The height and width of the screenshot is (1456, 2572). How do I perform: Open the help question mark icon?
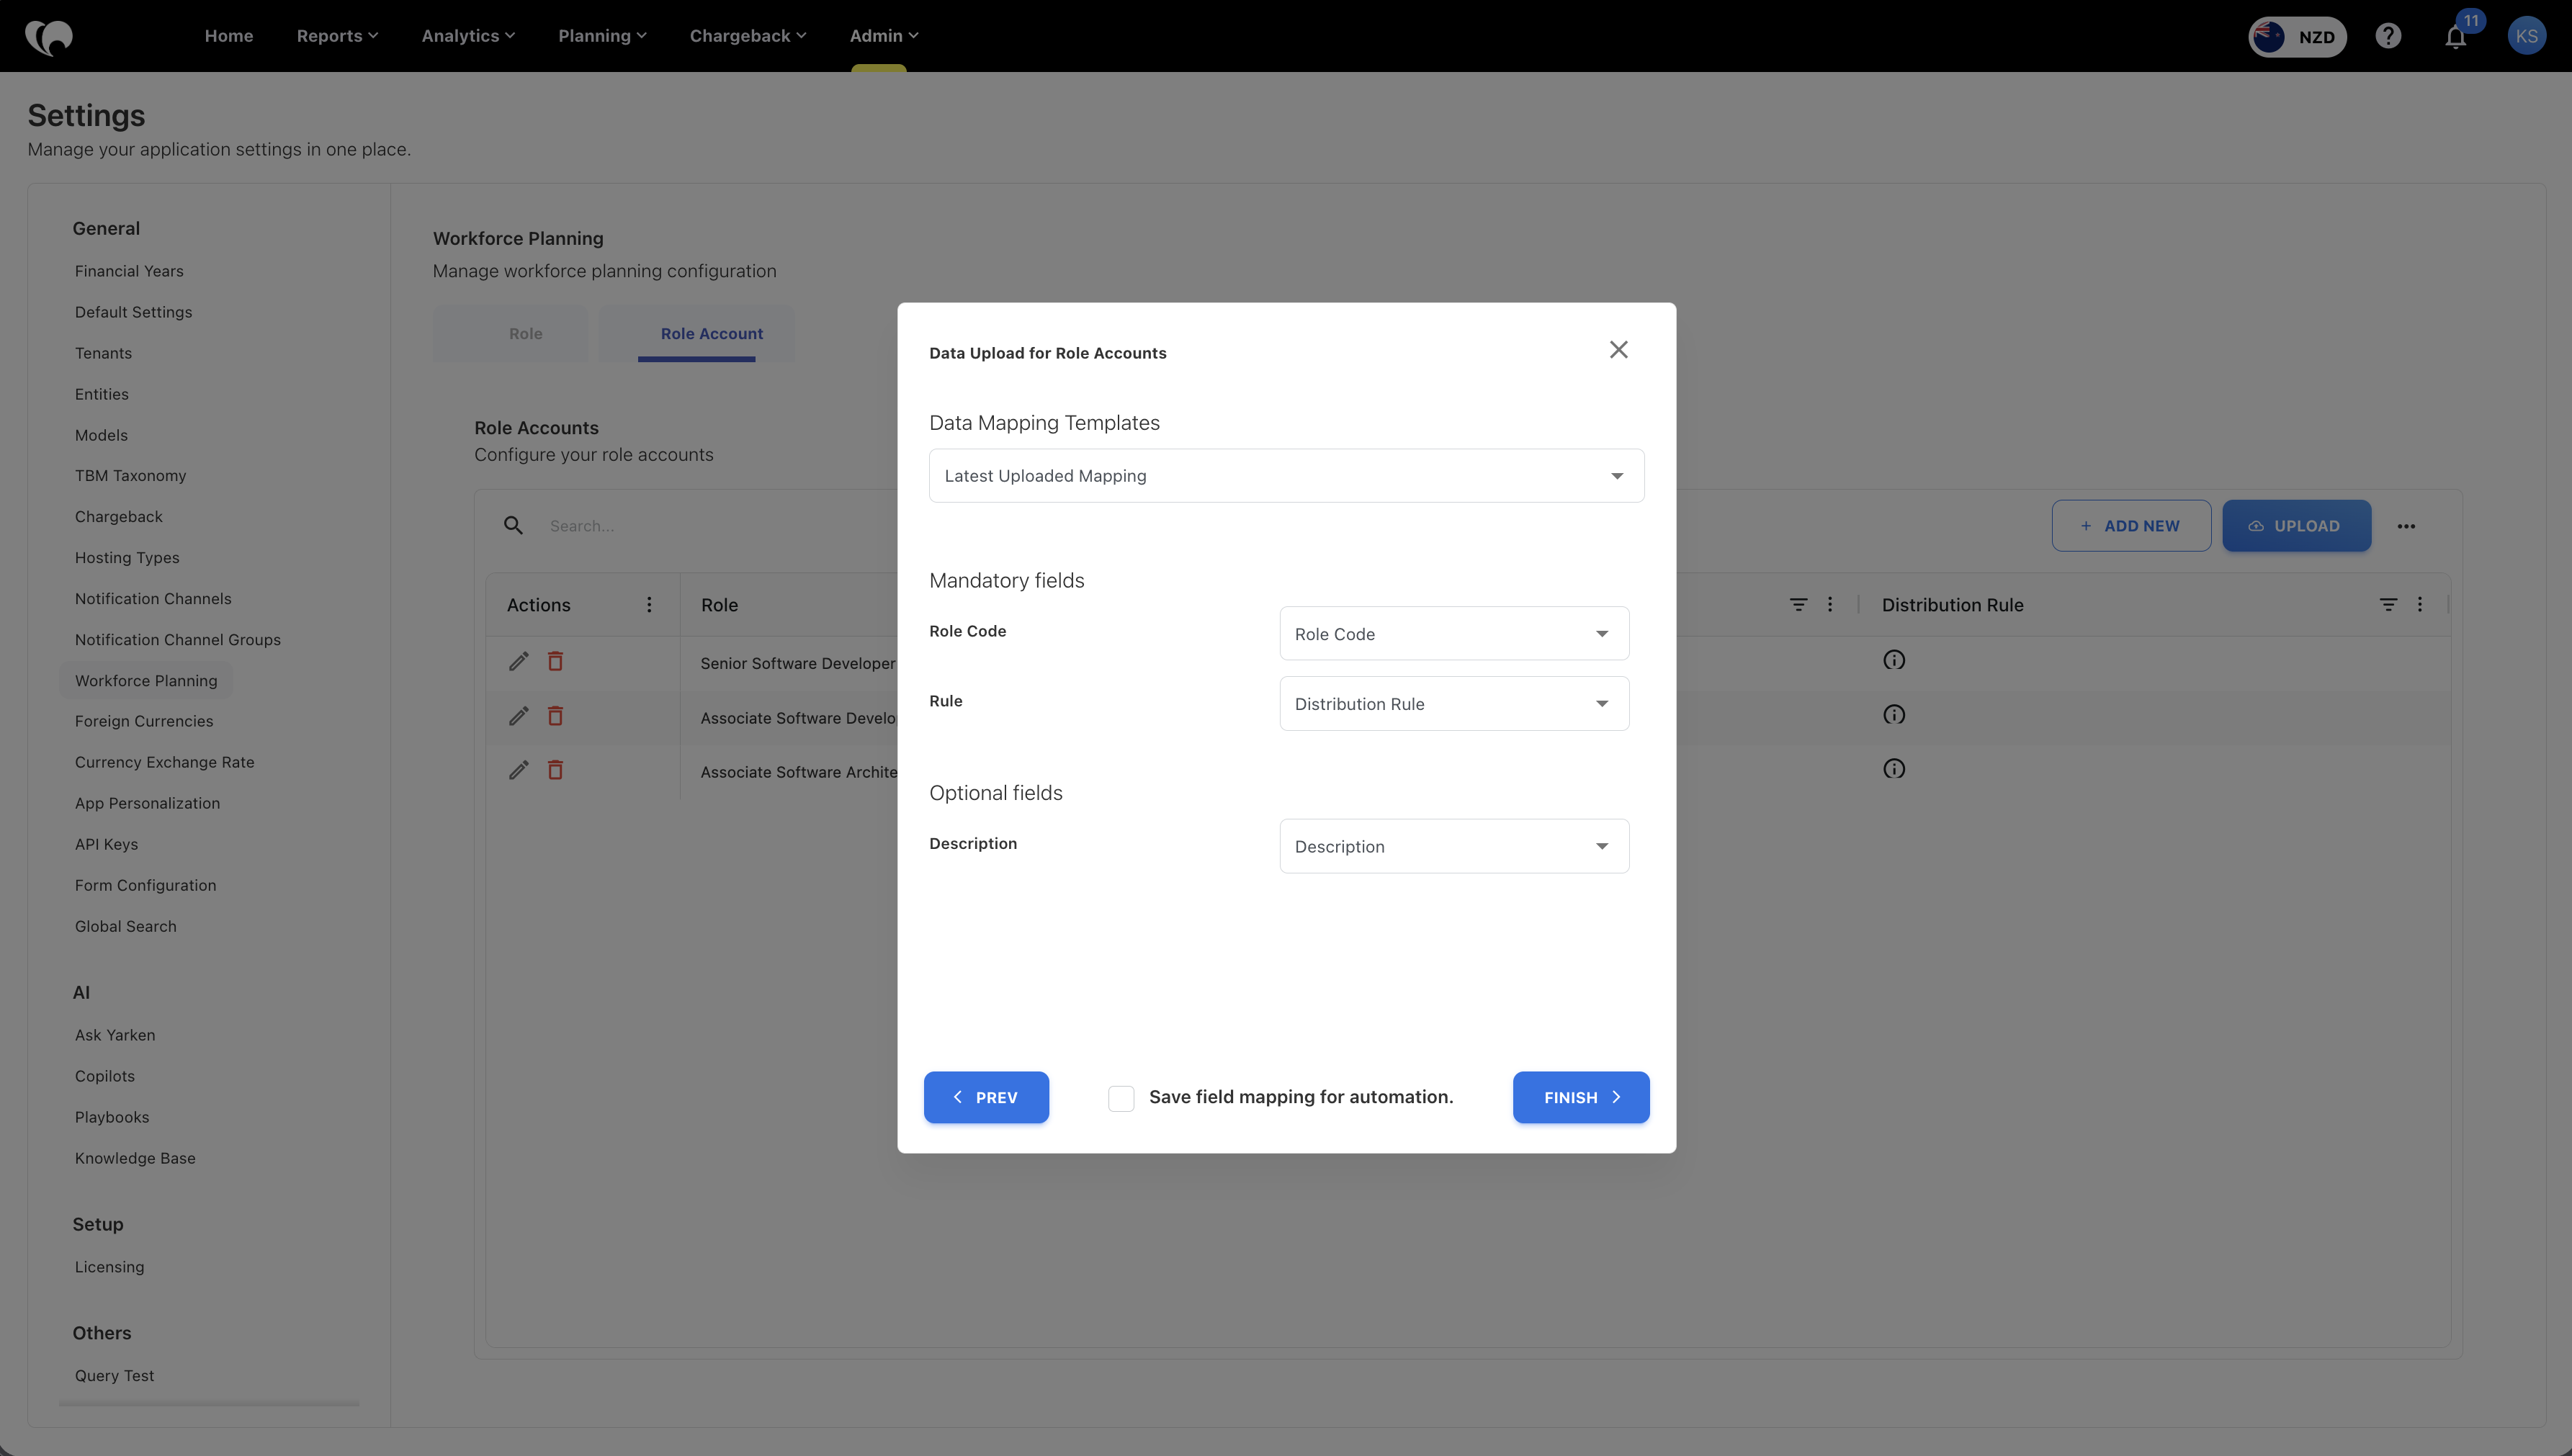2388,36
